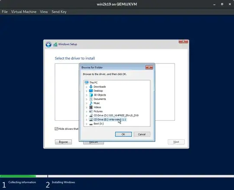Open the View menu
The height and width of the screenshot is (190, 234).
(x=44, y=12)
